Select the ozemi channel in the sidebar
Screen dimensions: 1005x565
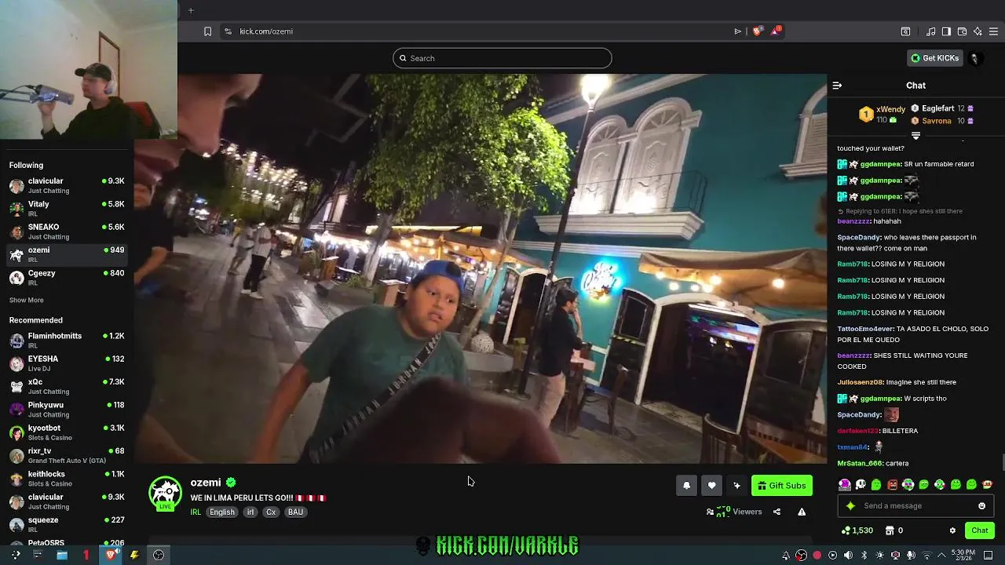click(x=67, y=254)
